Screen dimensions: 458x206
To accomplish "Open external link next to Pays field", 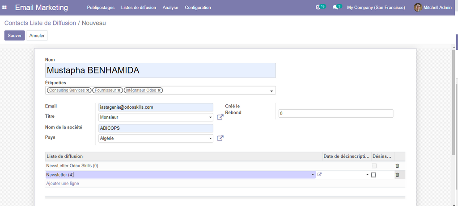I will point(220,138).
